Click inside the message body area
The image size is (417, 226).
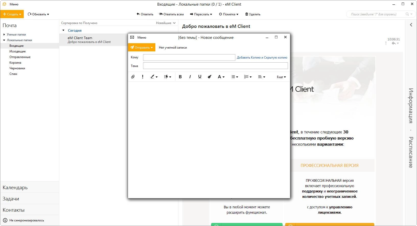point(209,139)
